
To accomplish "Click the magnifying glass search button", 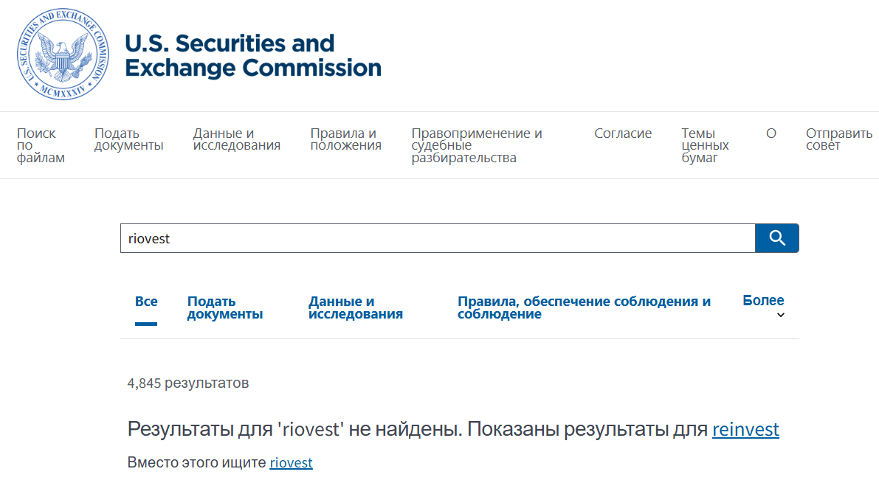I will pos(776,238).
